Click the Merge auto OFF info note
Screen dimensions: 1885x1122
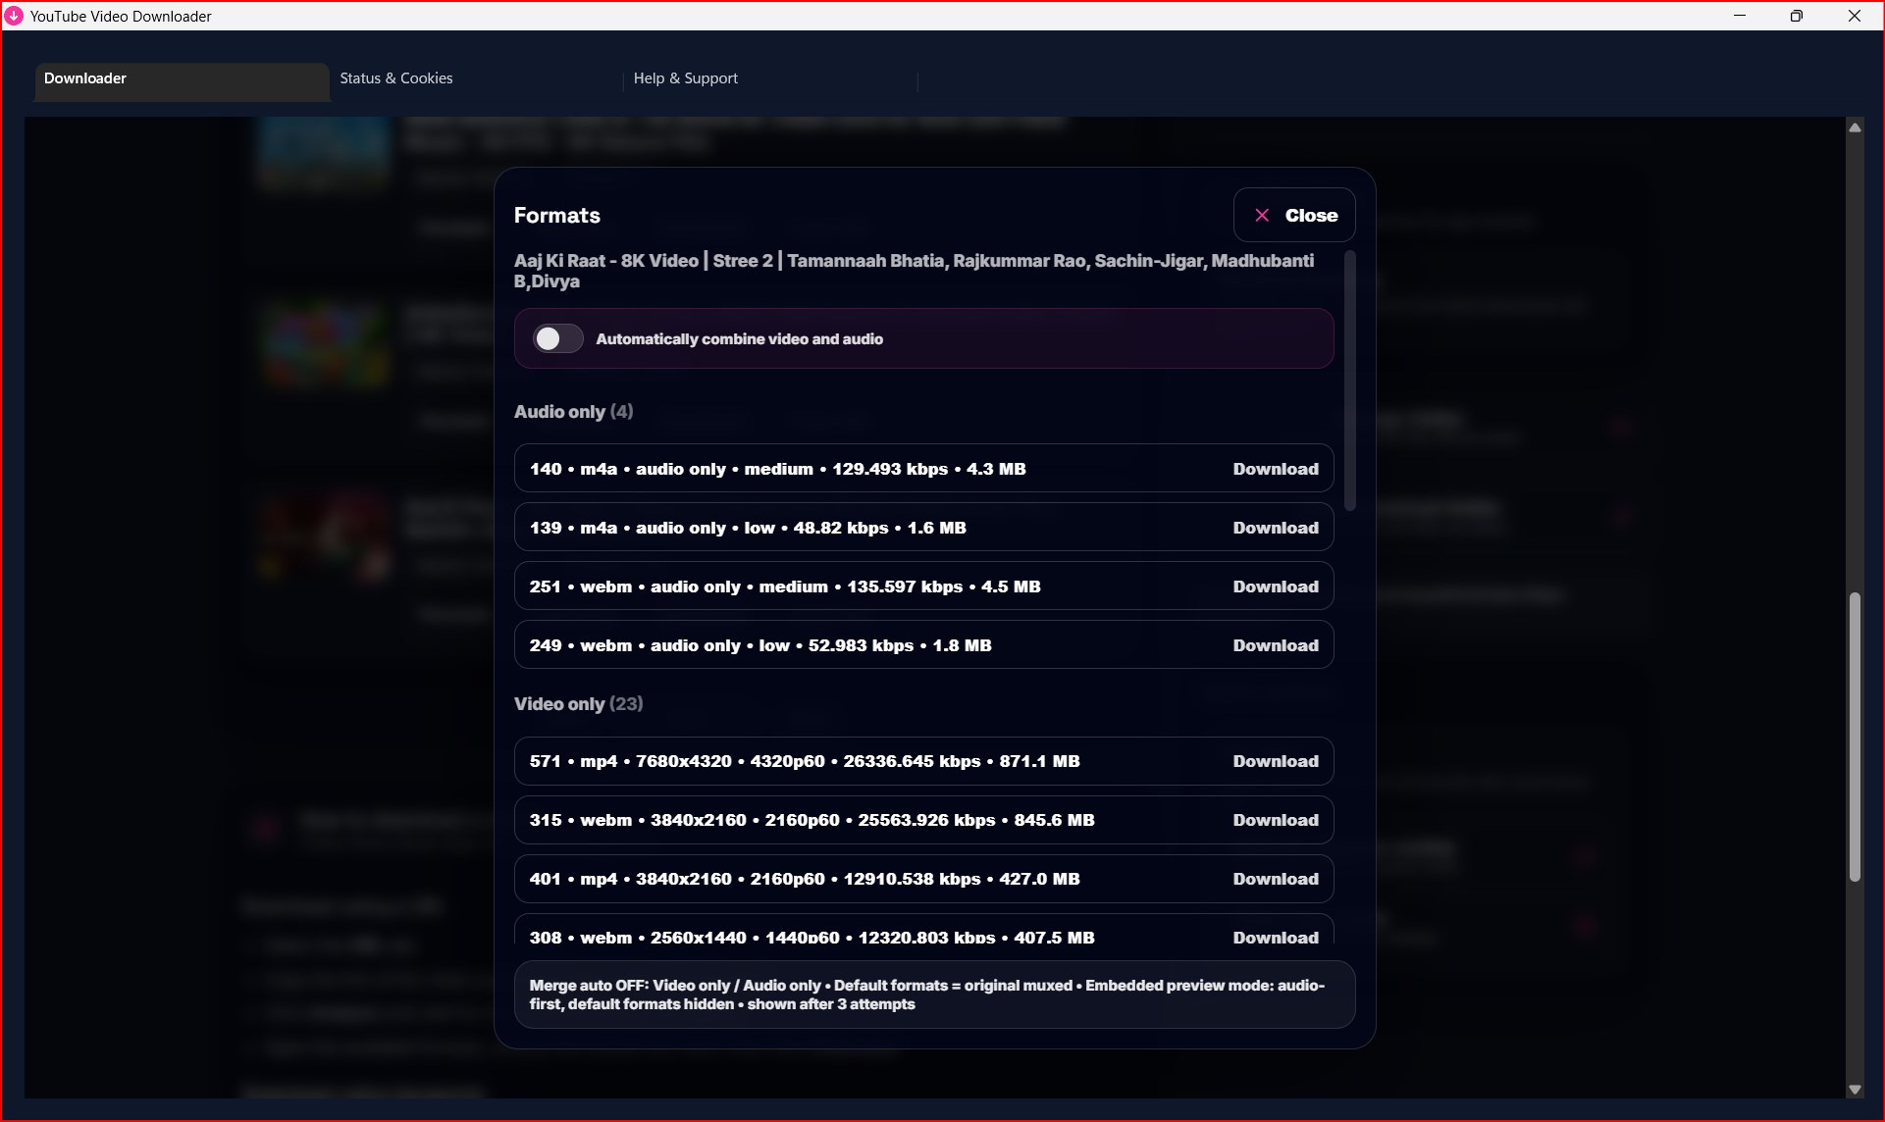point(934,994)
